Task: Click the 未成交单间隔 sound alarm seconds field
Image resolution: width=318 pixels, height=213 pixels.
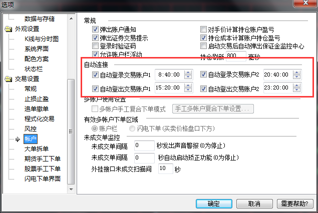Action: pos(144,145)
